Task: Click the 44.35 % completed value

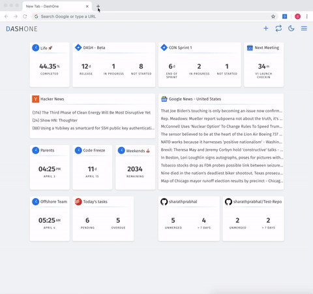Action: [x=50, y=66]
